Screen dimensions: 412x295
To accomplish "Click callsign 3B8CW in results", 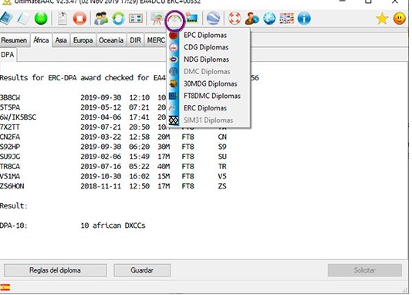I will (10, 97).
